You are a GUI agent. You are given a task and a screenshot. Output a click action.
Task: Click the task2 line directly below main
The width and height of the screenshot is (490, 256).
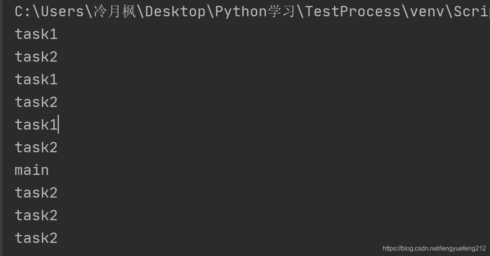(x=36, y=193)
